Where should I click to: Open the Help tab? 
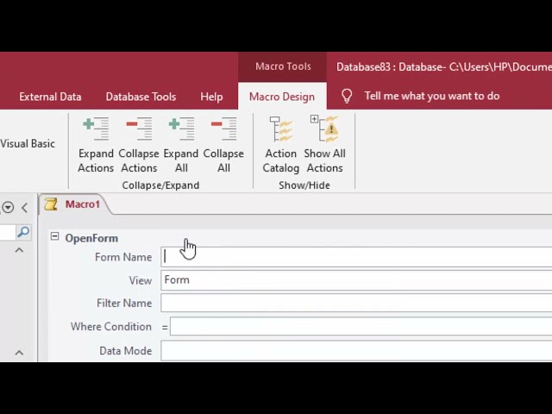[x=211, y=97]
